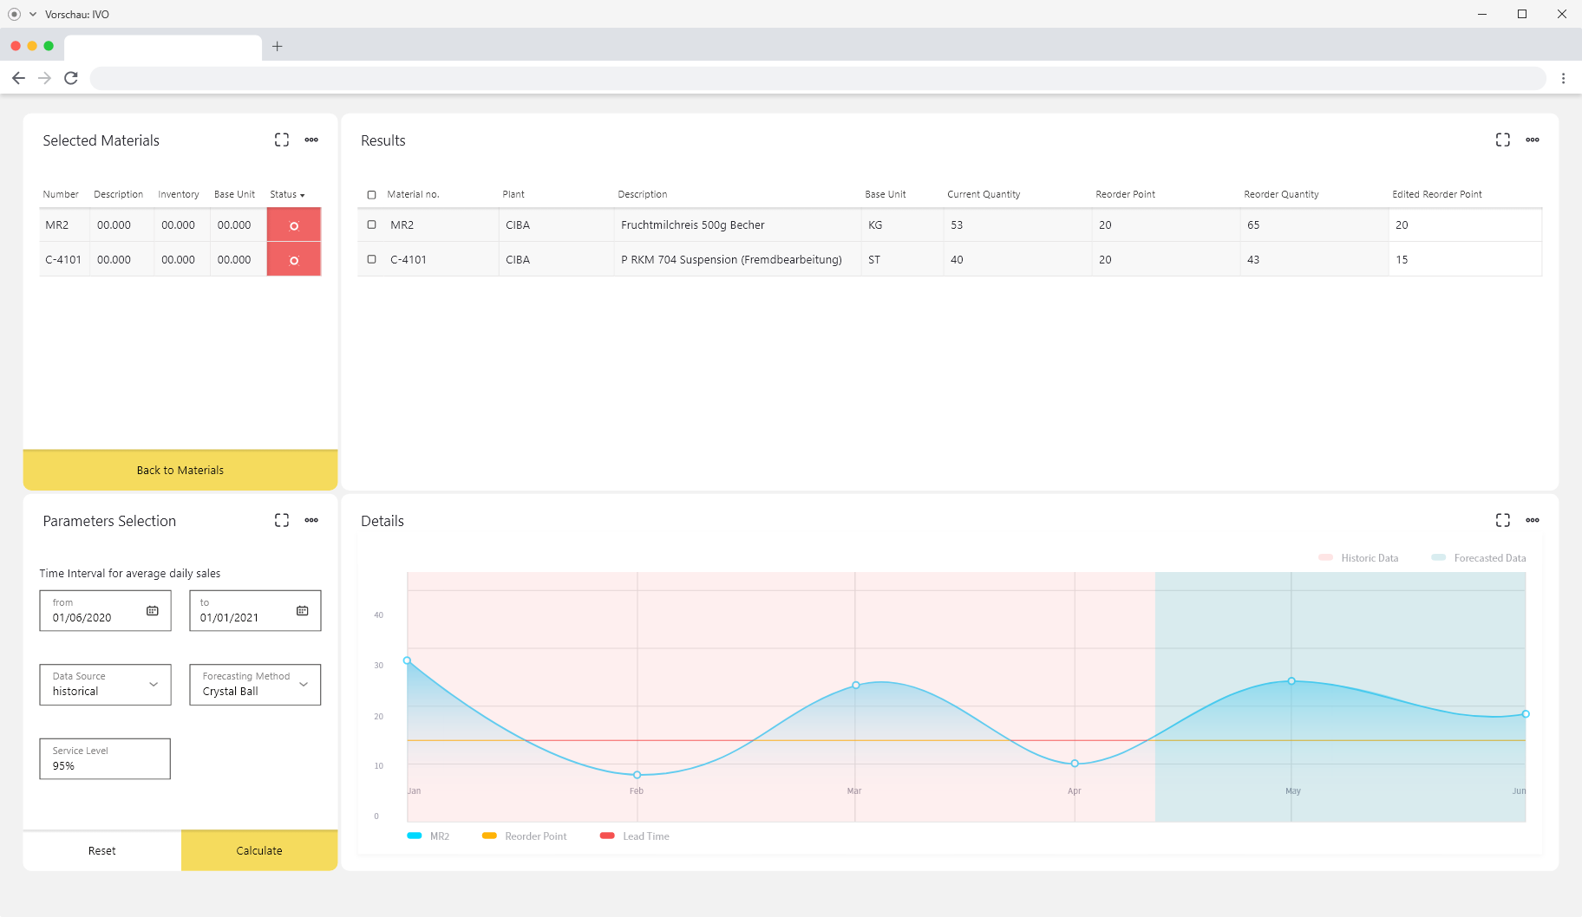The height and width of the screenshot is (917, 1582).
Task: Open a new browser tab with plus
Action: tap(278, 47)
